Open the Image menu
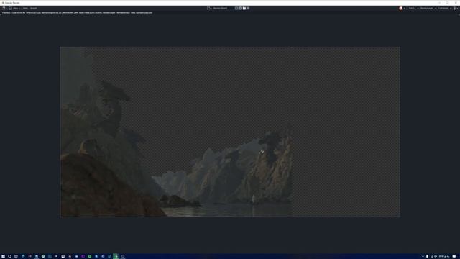The width and height of the screenshot is (460, 259). tap(34, 8)
